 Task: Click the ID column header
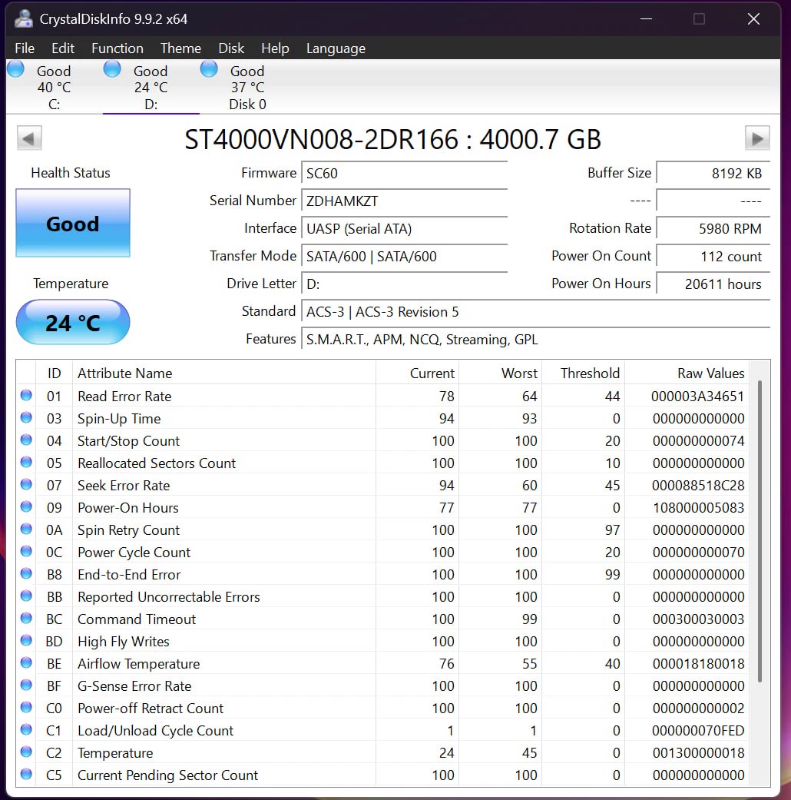[54, 373]
